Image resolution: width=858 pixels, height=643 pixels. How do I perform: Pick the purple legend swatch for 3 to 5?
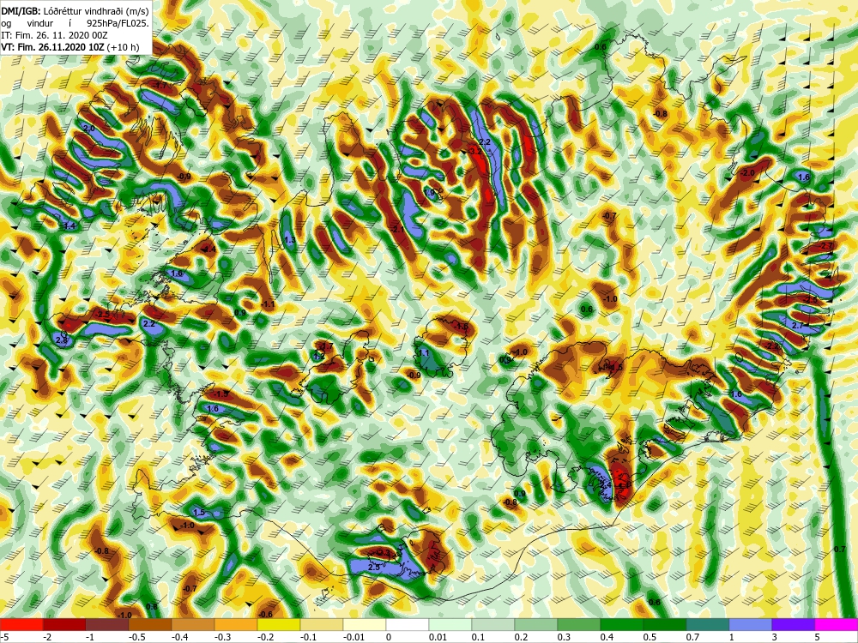click(x=794, y=624)
